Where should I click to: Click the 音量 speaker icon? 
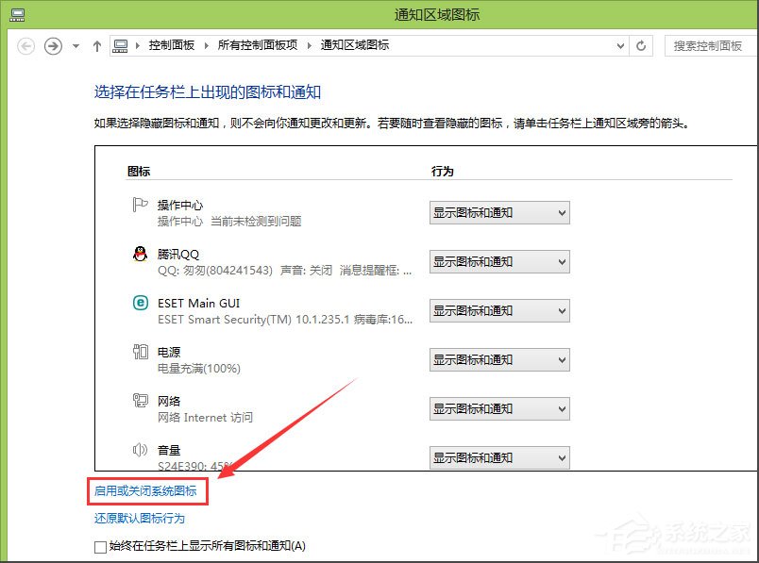tap(141, 451)
